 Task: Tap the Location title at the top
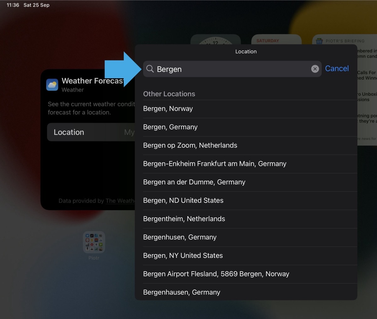coord(246,51)
